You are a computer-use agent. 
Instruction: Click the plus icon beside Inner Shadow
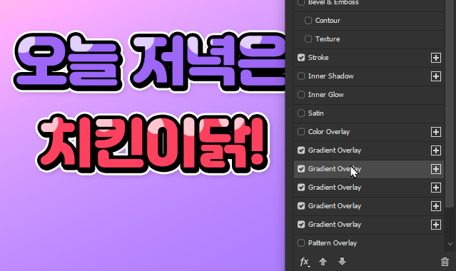click(x=435, y=76)
